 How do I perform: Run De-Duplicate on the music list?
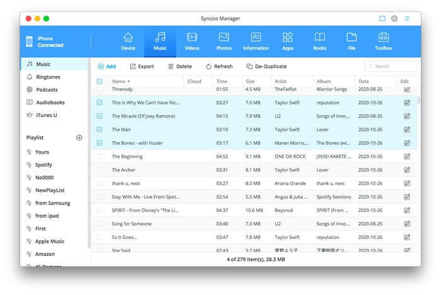pyautogui.click(x=266, y=66)
